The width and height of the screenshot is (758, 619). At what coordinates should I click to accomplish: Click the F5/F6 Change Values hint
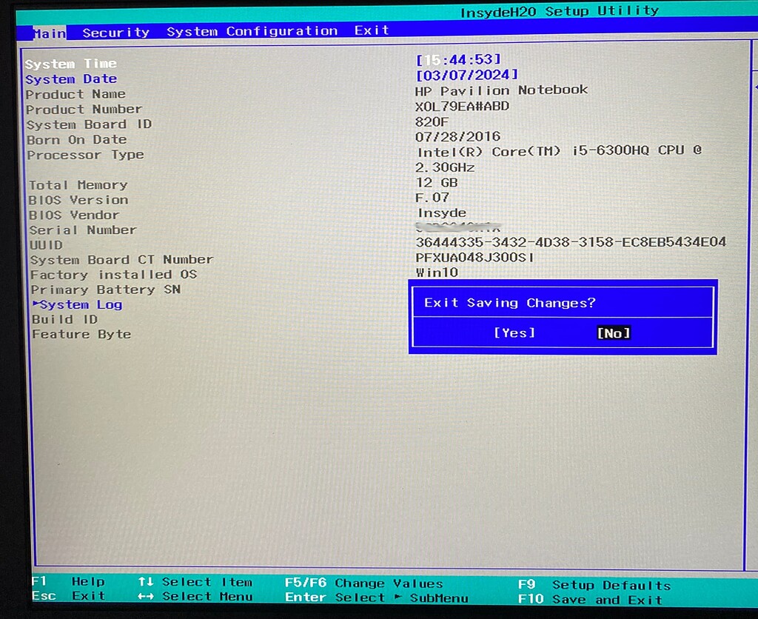tap(364, 583)
